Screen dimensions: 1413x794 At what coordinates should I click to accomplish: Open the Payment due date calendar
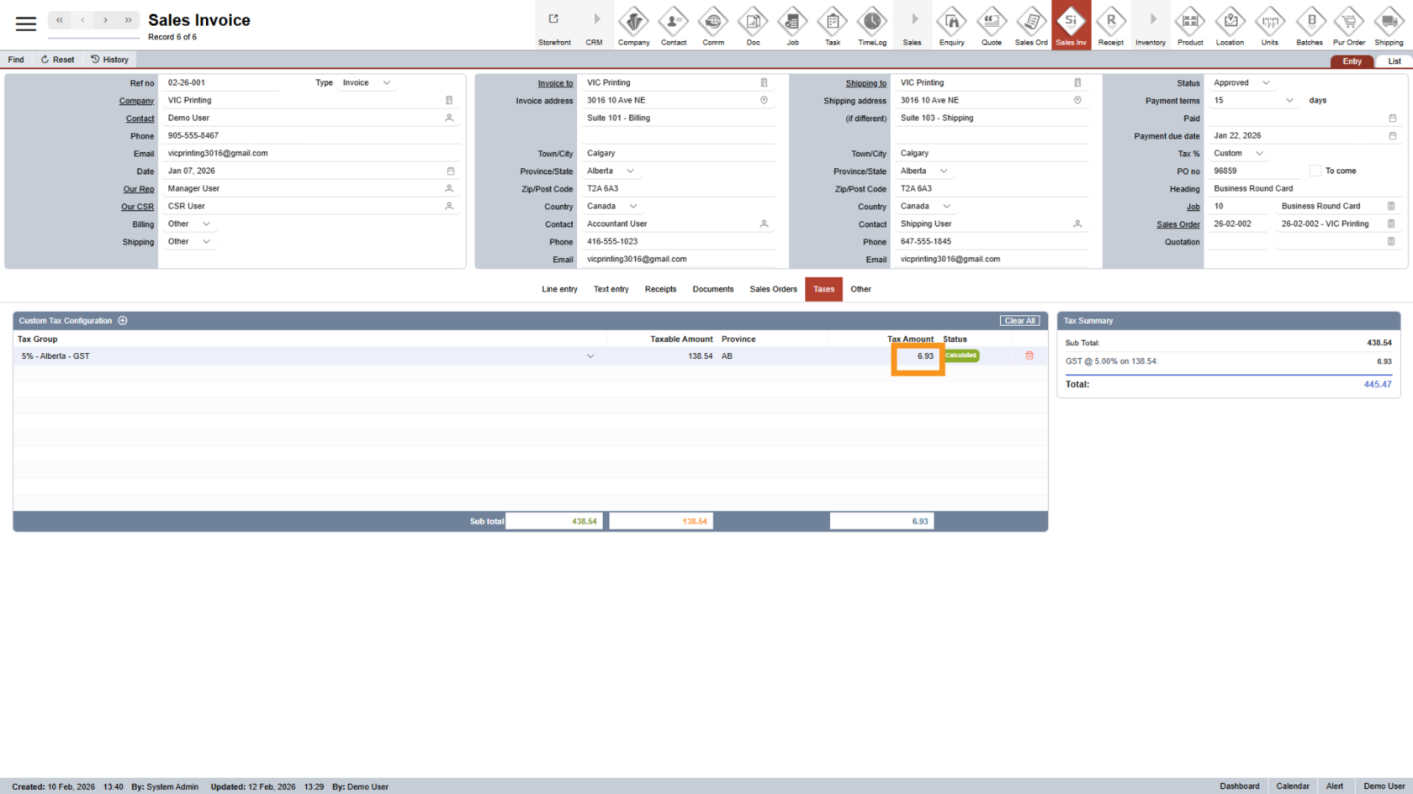tap(1392, 136)
